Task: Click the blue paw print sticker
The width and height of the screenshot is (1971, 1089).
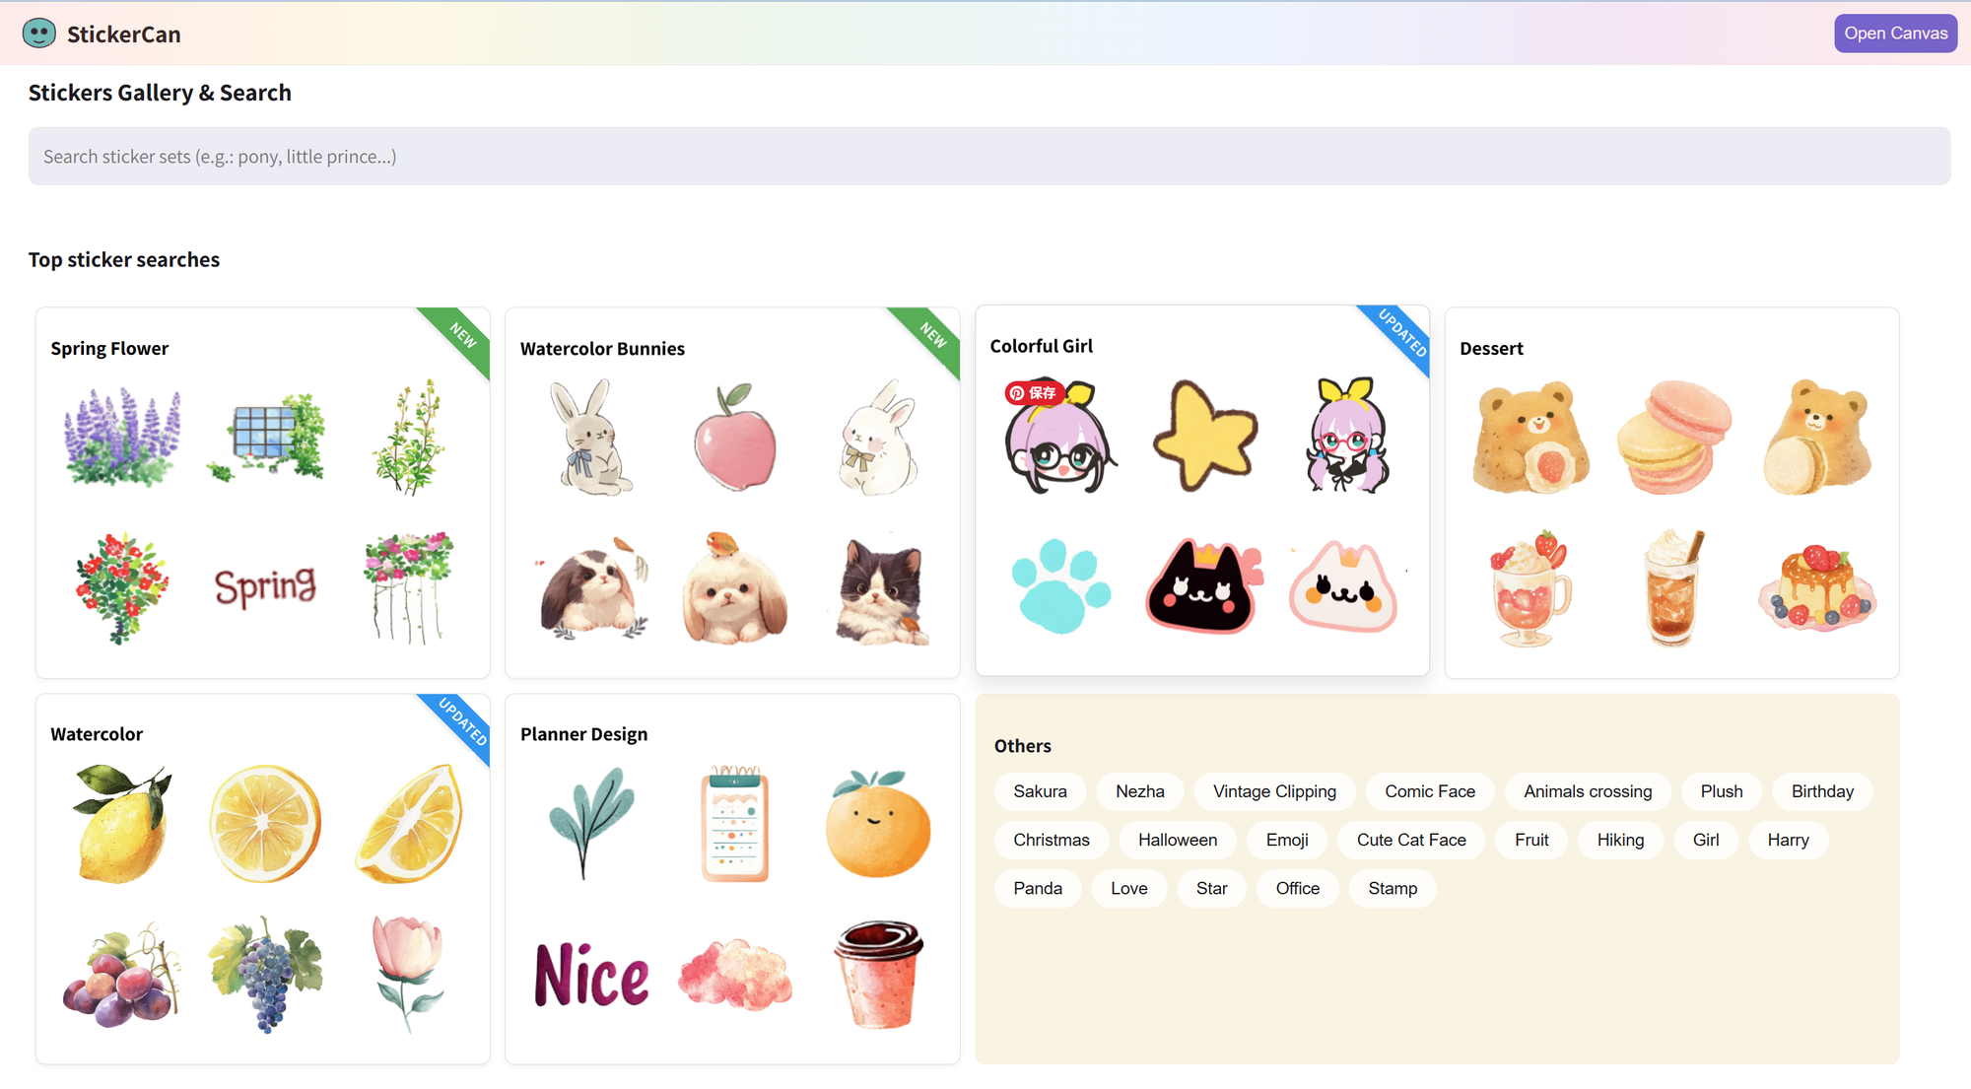Action: pyautogui.click(x=1060, y=585)
